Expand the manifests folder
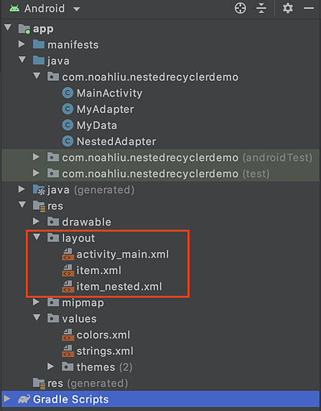 click(x=22, y=45)
